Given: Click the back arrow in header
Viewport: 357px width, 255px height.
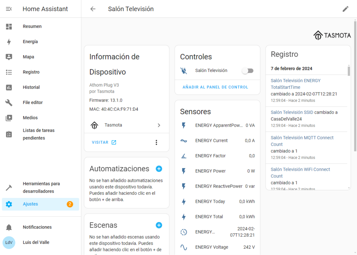Looking at the screenshot, I should click(x=93, y=9).
